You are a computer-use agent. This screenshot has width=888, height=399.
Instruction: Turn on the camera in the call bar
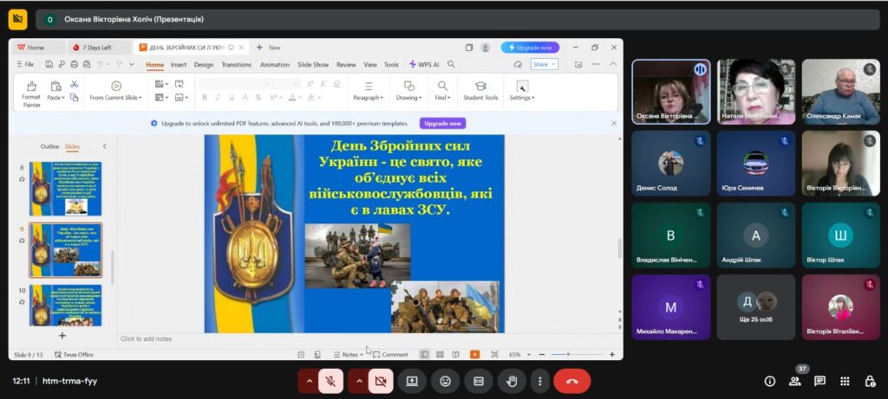(381, 381)
